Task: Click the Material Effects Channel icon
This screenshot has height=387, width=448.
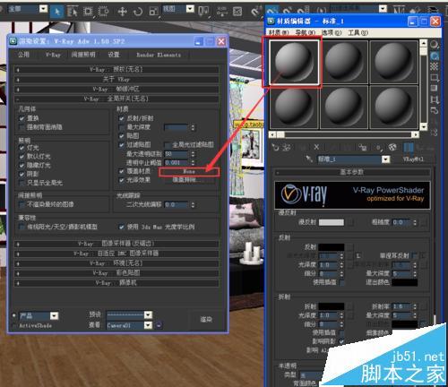Action: pos(379,147)
